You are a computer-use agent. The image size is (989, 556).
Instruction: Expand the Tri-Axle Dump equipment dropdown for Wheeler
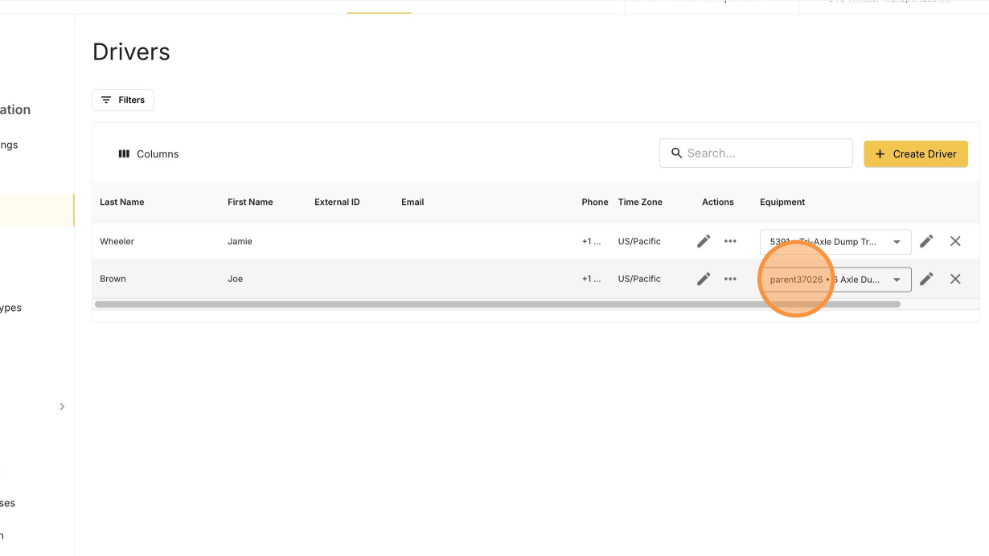click(897, 242)
